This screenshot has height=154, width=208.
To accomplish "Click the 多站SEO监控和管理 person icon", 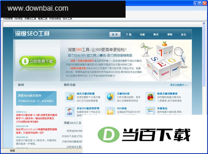I will pyautogui.click(x=70, y=112).
